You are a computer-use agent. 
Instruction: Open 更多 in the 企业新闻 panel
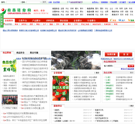(97, 73)
